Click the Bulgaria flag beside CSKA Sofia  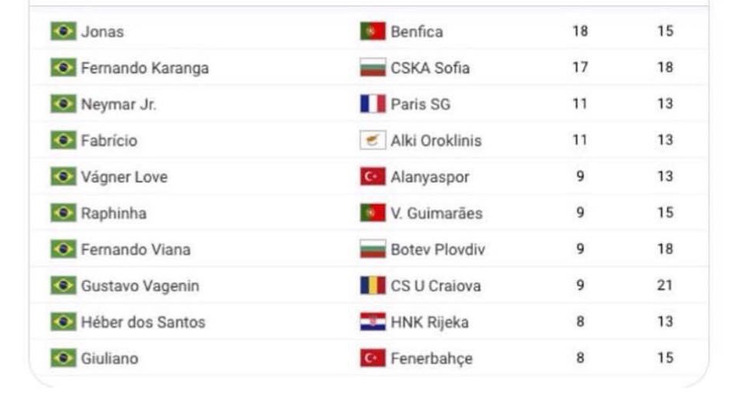coord(372,68)
